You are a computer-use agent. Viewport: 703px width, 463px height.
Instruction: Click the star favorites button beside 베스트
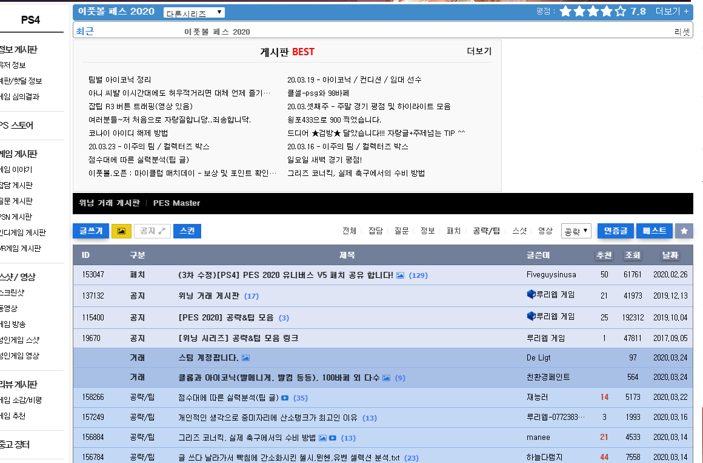point(684,231)
